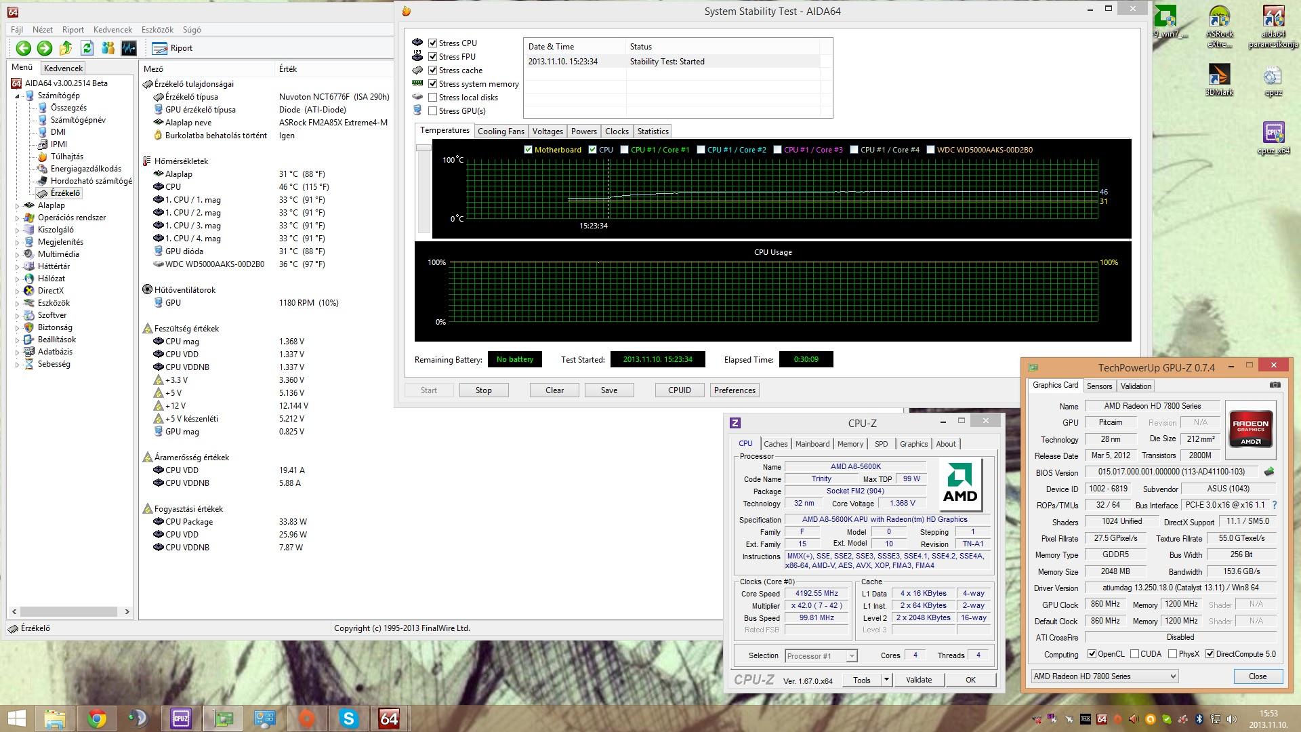
Task: Open the aida64 parancsikonja desktop shortcut
Action: pos(1273,27)
